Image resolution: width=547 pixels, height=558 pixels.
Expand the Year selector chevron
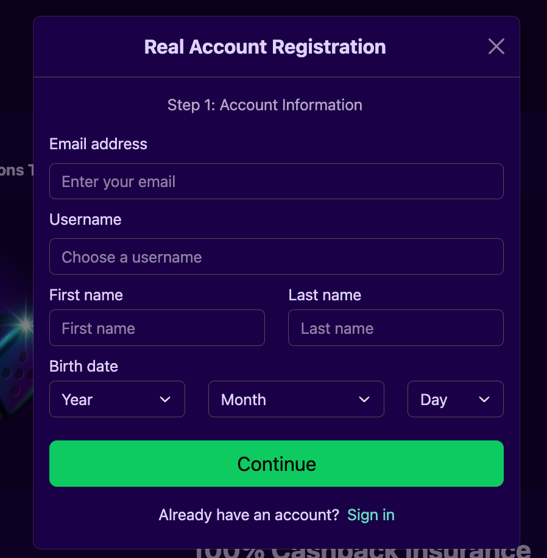(x=164, y=400)
